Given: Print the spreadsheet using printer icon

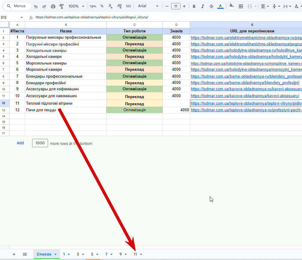Looking at the screenshot, I should (x=53, y=6).
